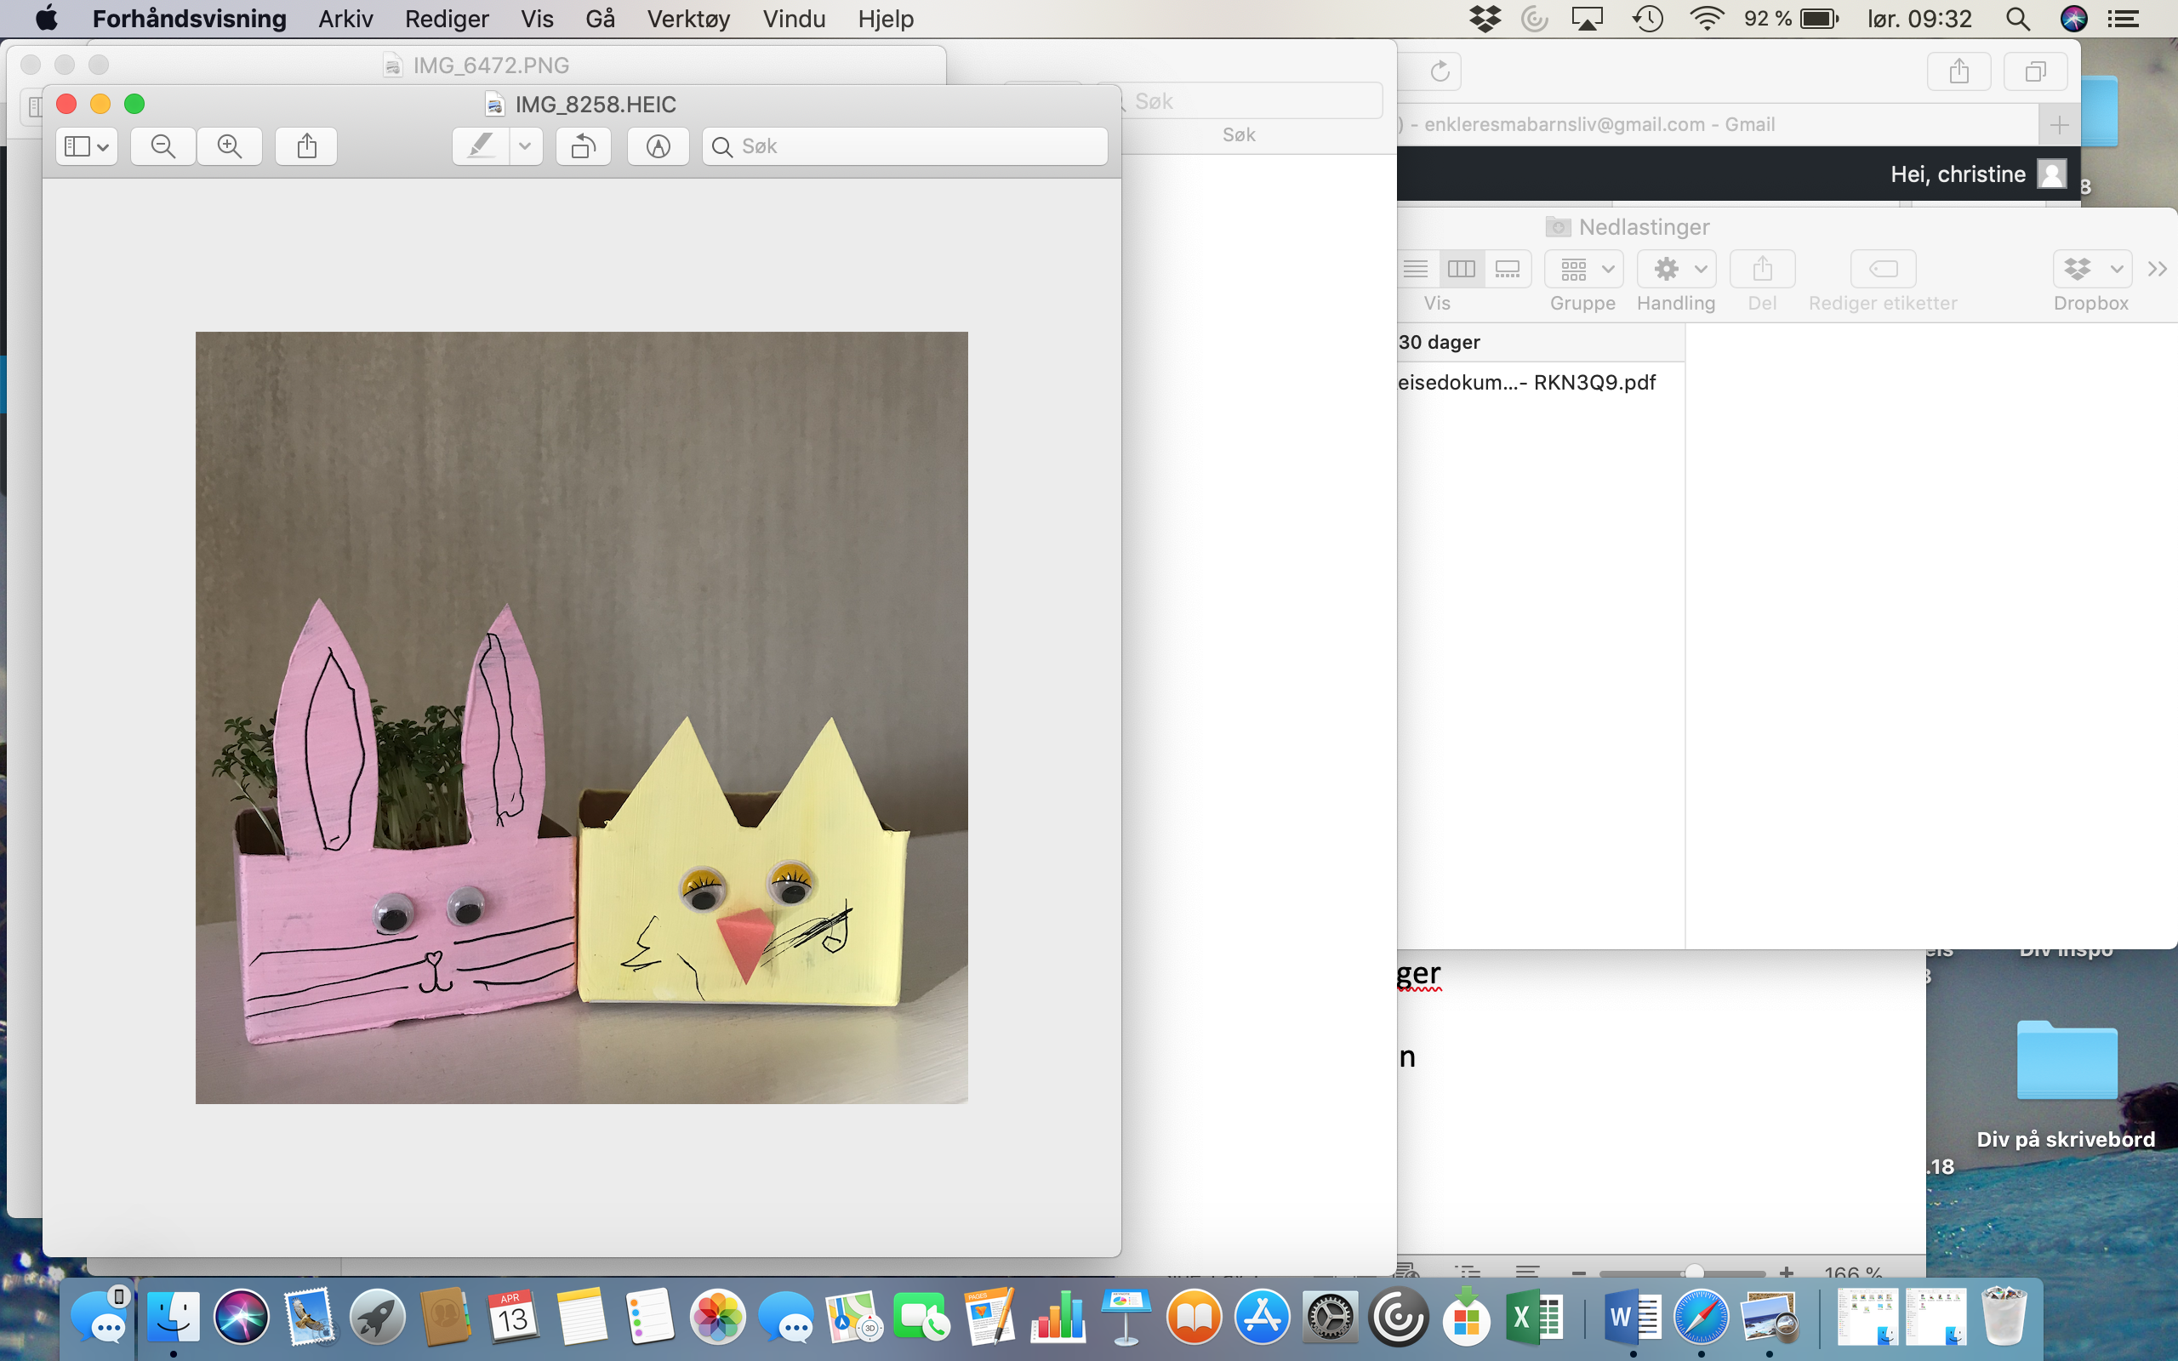Click the zoom out magnifier button
This screenshot has width=2178, height=1361.
tap(162, 145)
